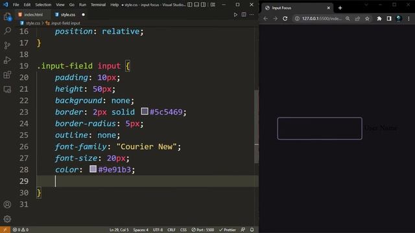This screenshot has width=415, height=233.
Task: Open the Accounts menu in the activity bar
Action: click(x=7, y=205)
